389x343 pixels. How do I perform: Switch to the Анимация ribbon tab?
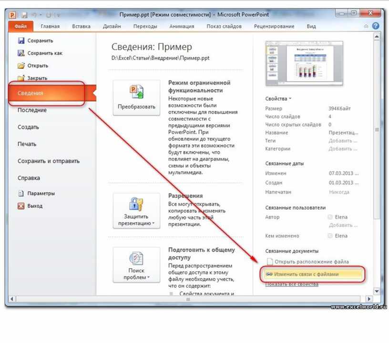(182, 26)
